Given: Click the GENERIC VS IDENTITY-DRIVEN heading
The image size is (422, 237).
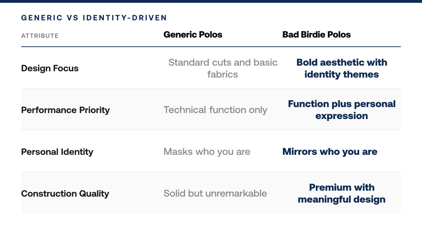Looking at the screenshot, I should click(94, 18).
